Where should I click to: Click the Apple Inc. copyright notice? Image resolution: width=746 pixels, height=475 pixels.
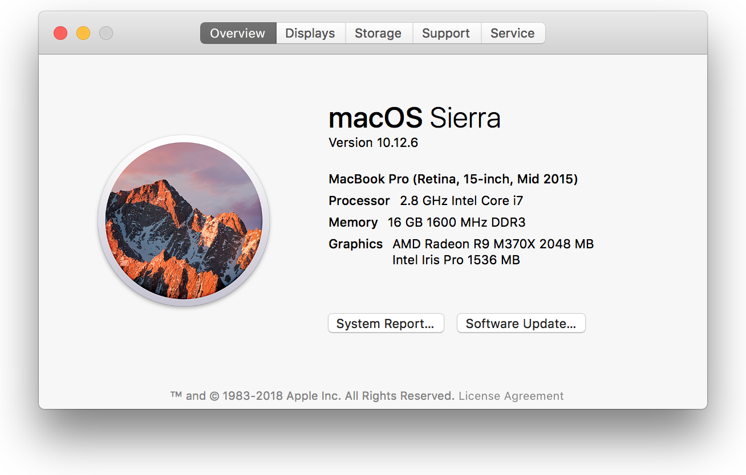pyautogui.click(x=313, y=396)
